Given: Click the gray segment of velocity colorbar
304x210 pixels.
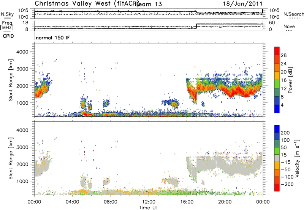Looking at the screenshot, I should coord(277,158).
